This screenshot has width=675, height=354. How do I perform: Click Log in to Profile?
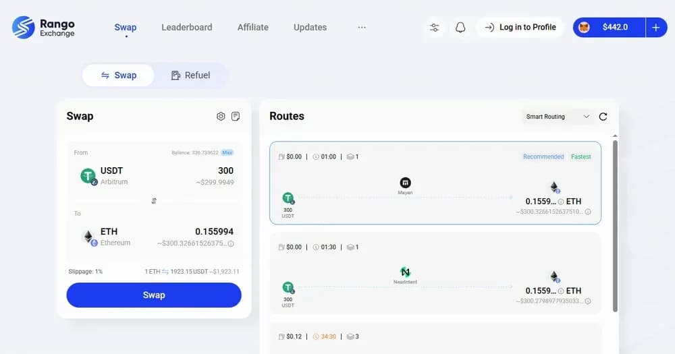coord(520,27)
